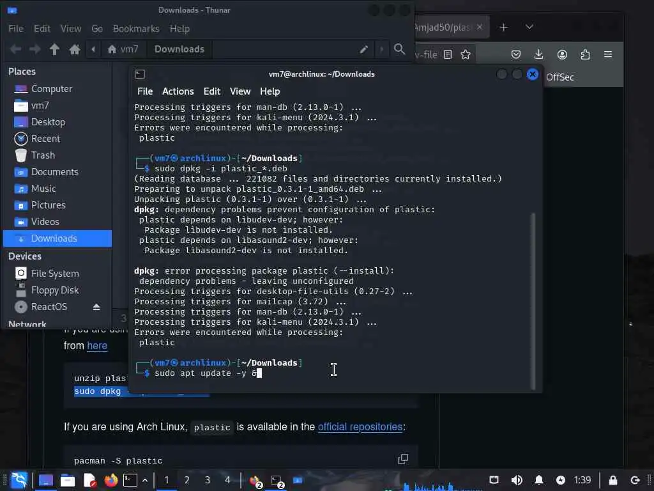The width and height of the screenshot is (654, 491).
Task: Select Computer in Places sidebar
Action: [x=57, y=88]
